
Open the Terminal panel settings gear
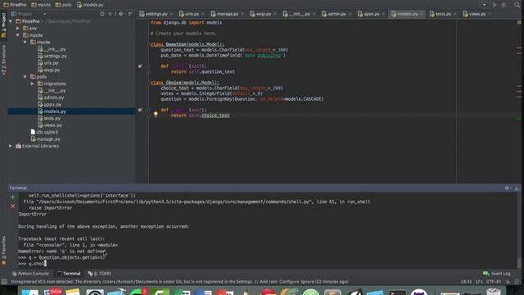click(508, 188)
